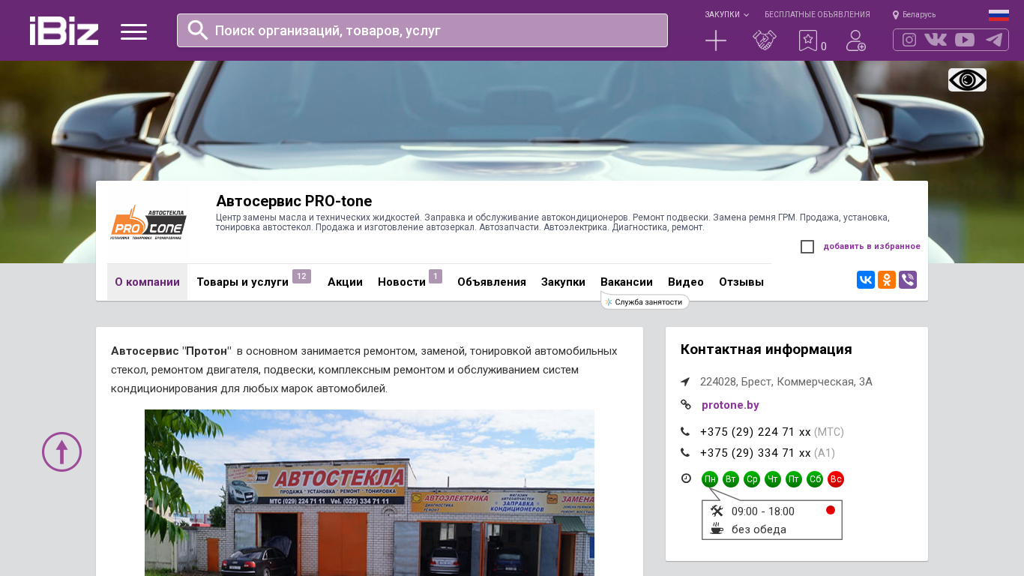
Task: Open the handshake partners icon
Action: pos(765,40)
